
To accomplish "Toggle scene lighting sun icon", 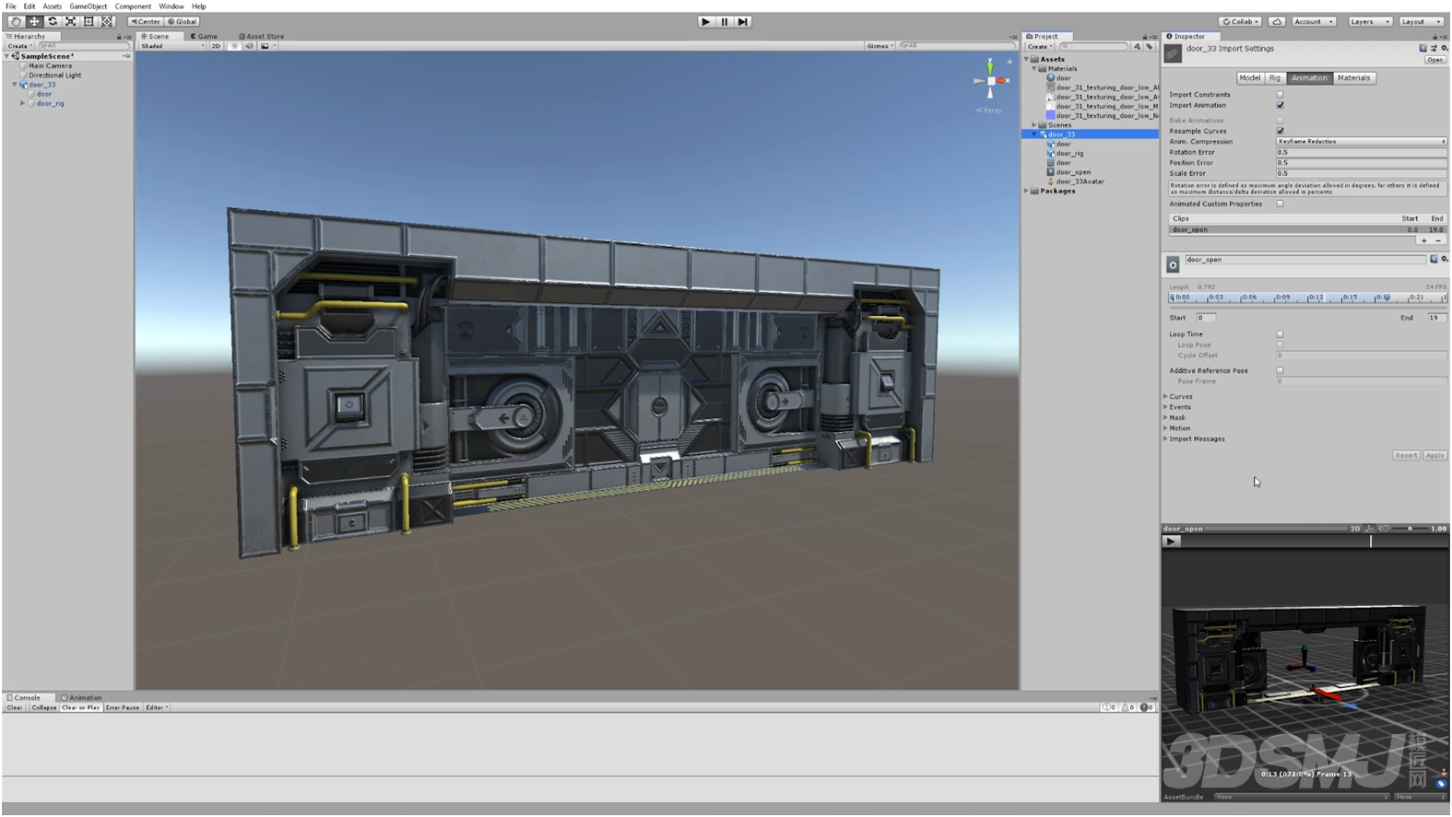I will point(234,45).
